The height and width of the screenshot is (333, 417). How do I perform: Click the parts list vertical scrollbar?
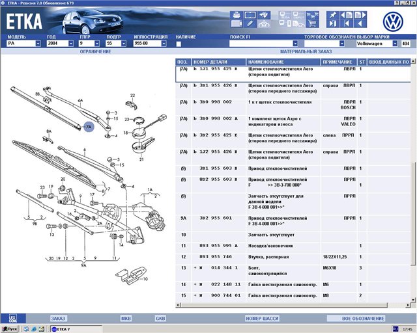pyautogui.click(x=413, y=180)
